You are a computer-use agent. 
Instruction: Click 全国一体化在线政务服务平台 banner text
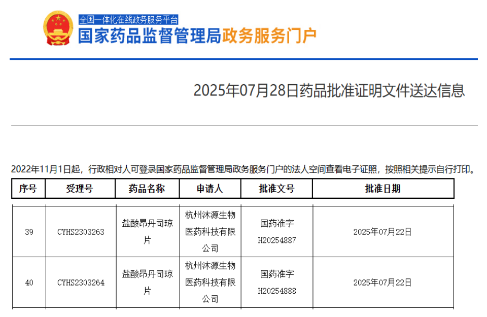[128, 20]
